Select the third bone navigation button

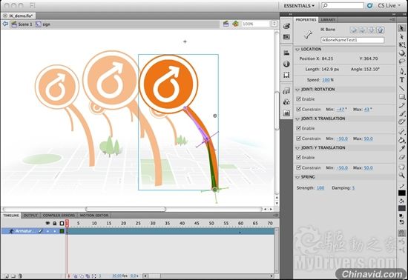tap(372, 30)
